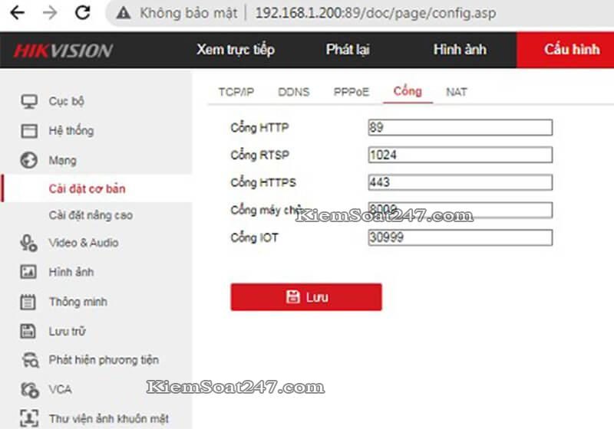
Task: Switch to the TCP/IP tab
Action: click(236, 92)
